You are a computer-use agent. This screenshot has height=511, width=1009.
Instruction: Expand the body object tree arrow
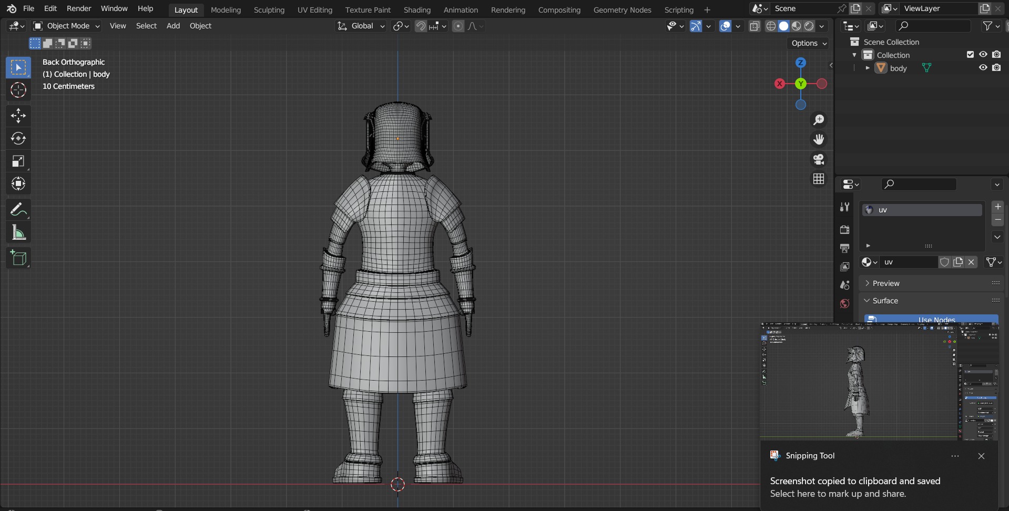(x=868, y=68)
